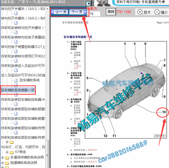Select tree entry 驻车辅助系统
This screenshot has height=168, width=169.
pos(30,80)
